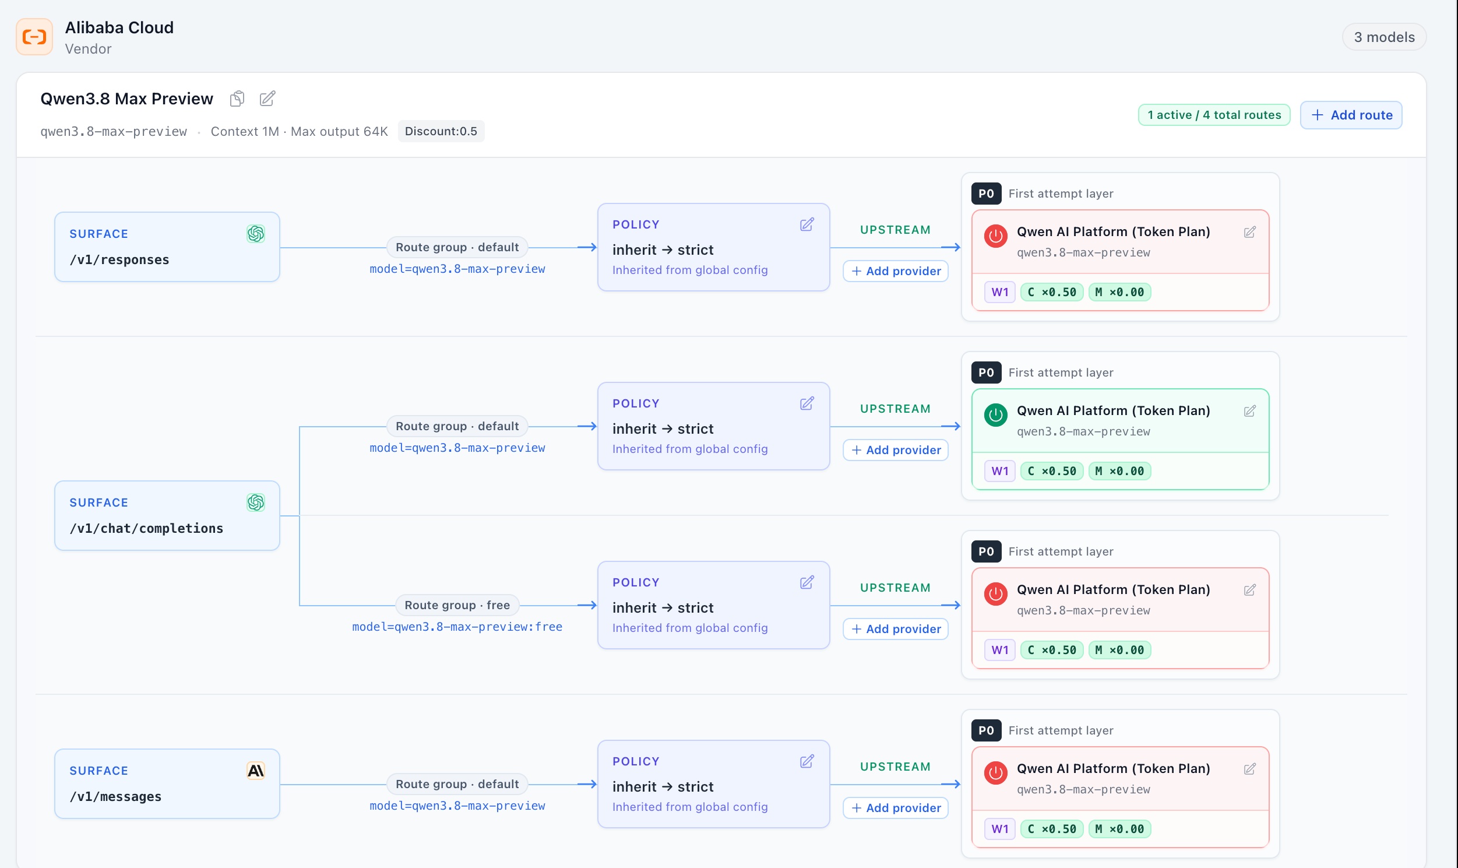Edit the Qwen3.8 Max Preview model
The height and width of the screenshot is (868, 1458).
[267, 99]
